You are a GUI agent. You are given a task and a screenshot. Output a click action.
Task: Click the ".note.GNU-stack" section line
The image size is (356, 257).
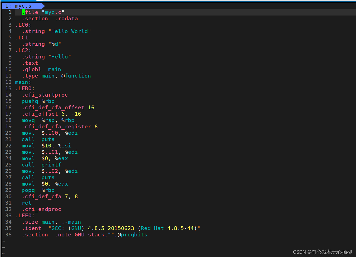point(85,235)
